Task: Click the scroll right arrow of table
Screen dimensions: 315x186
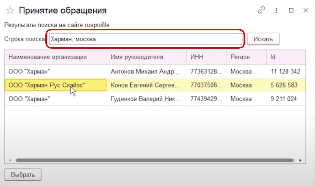Action: [x=300, y=160]
